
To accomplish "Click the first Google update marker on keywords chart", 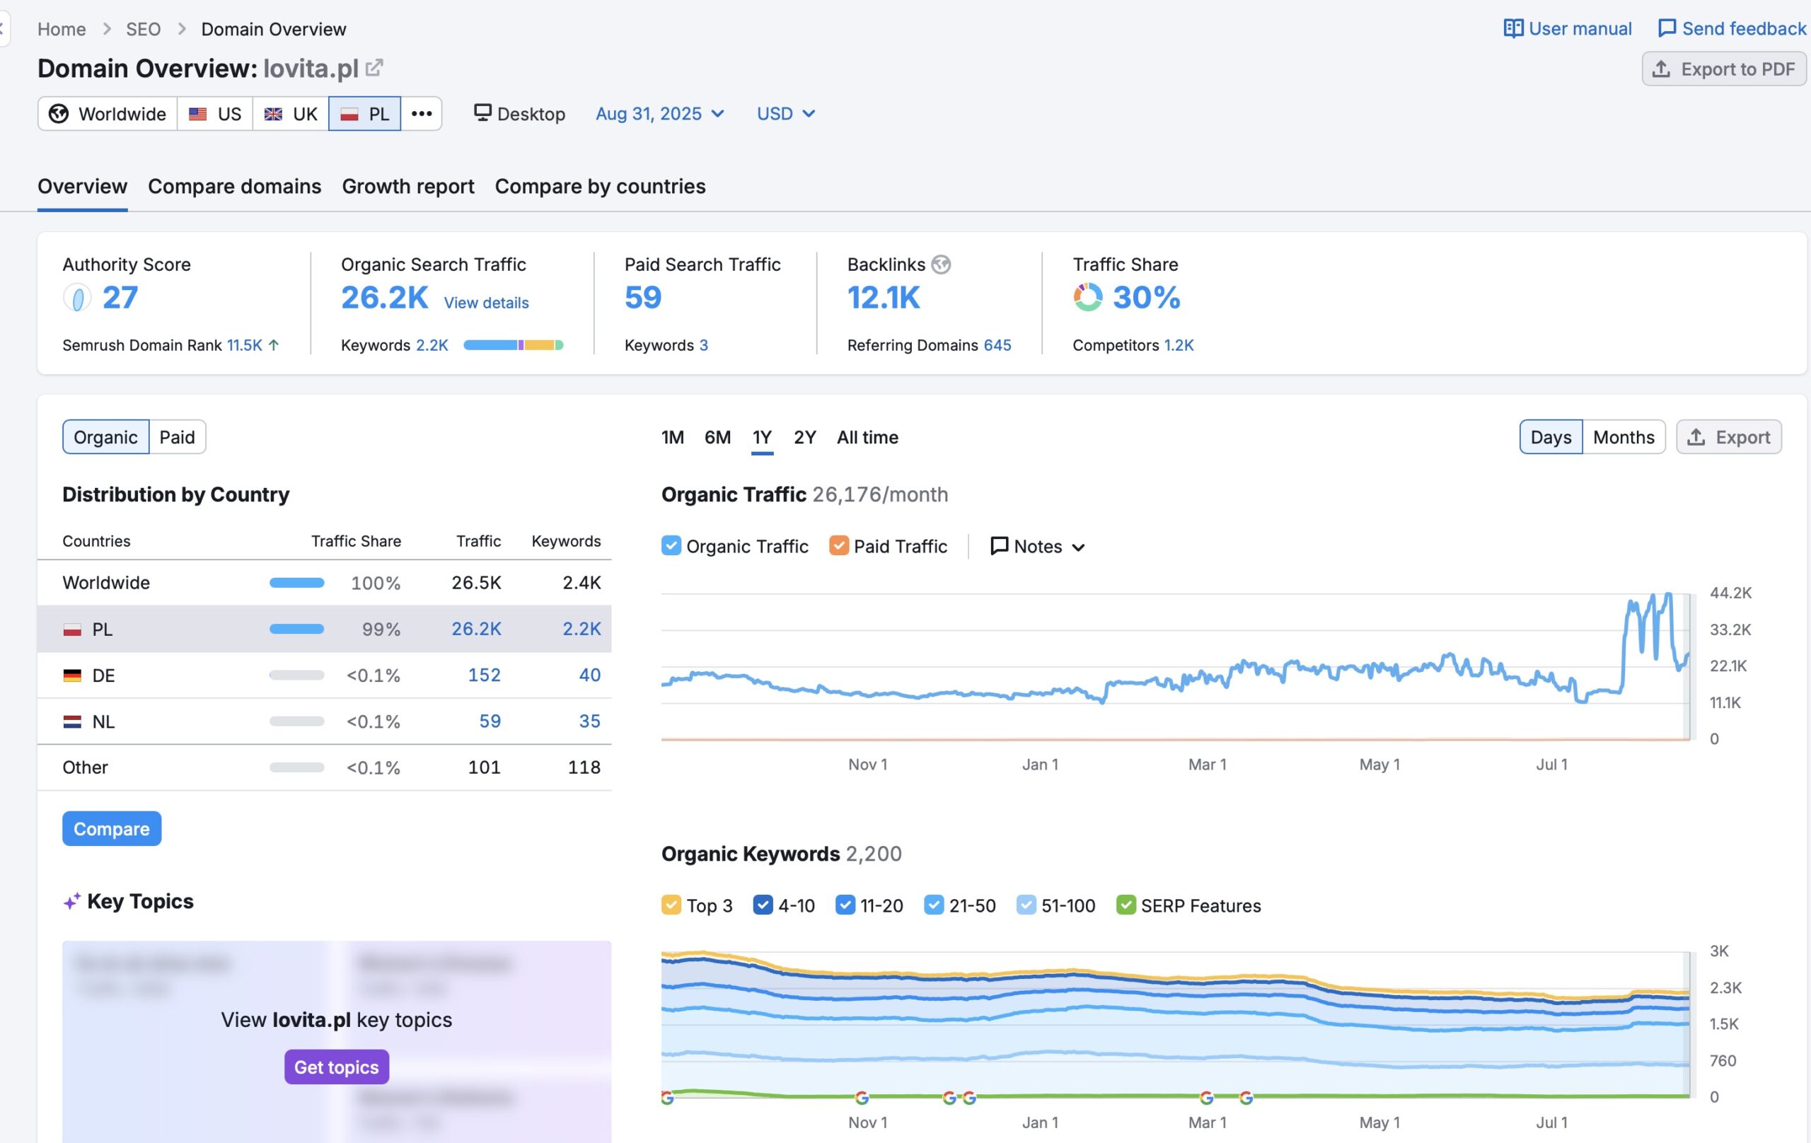I will (667, 1098).
